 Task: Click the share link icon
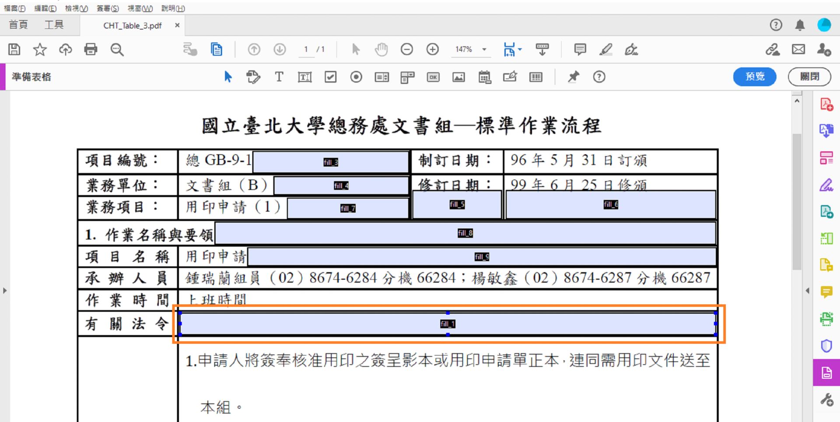click(x=773, y=49)
